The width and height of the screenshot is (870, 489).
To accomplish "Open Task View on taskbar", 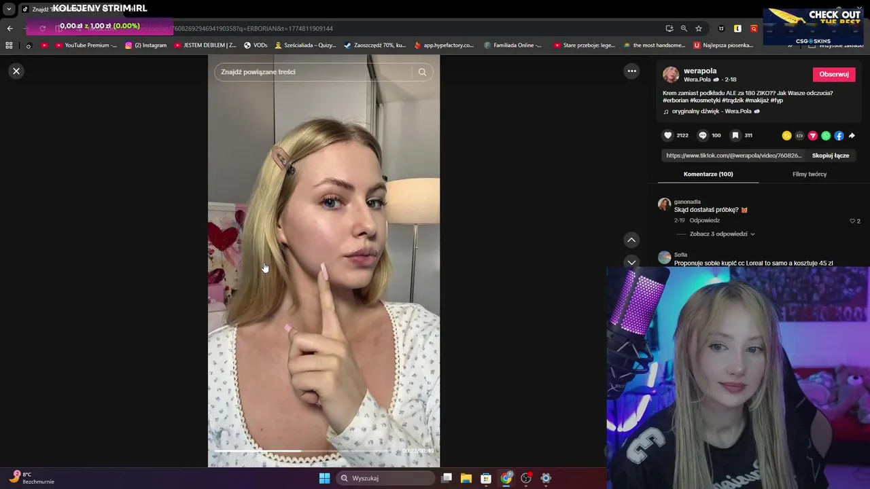I will [x=447, y=478].
